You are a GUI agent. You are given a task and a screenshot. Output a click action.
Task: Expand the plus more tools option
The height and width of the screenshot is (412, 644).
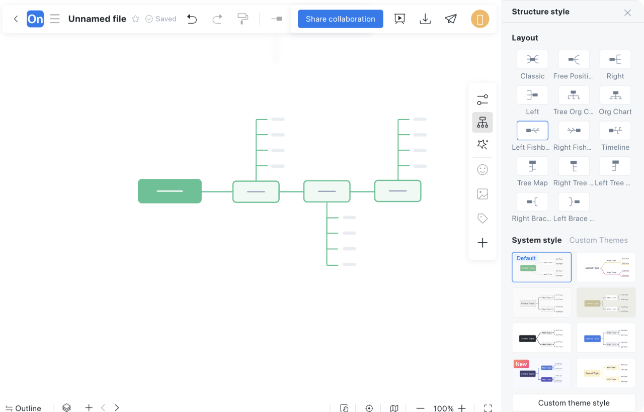(x=482, y=243)
